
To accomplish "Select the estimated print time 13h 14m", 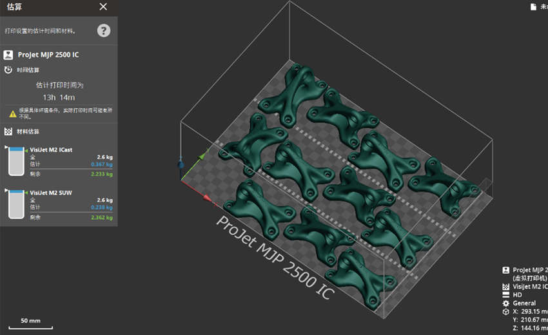I will (x=59, y=97).
